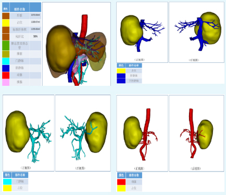The height and width of the screenshot is (195, 226).
Task: Open the full liver 3D model image
Action: coord(77,44)
